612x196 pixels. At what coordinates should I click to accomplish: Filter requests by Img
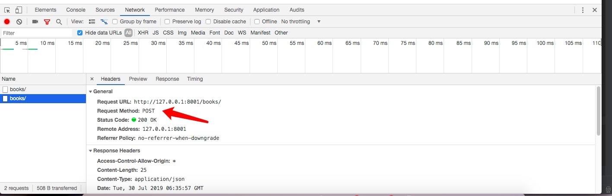point(182,33)
